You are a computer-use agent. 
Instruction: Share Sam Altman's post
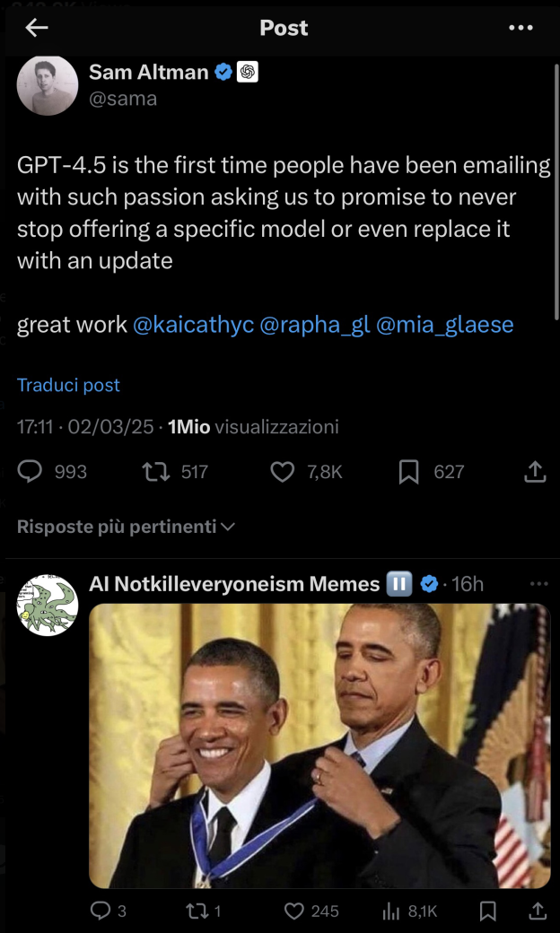(x=535, y=471)
